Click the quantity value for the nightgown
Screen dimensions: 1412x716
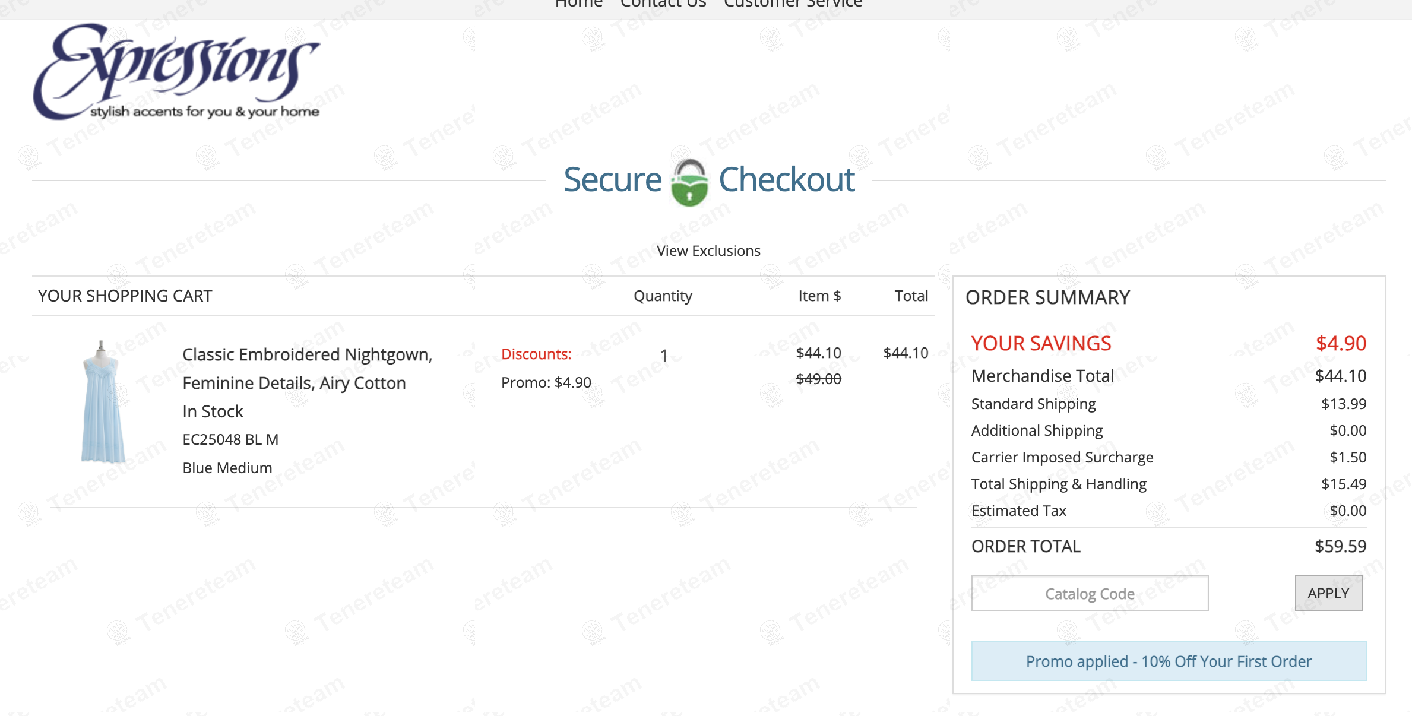click(664, 356)
